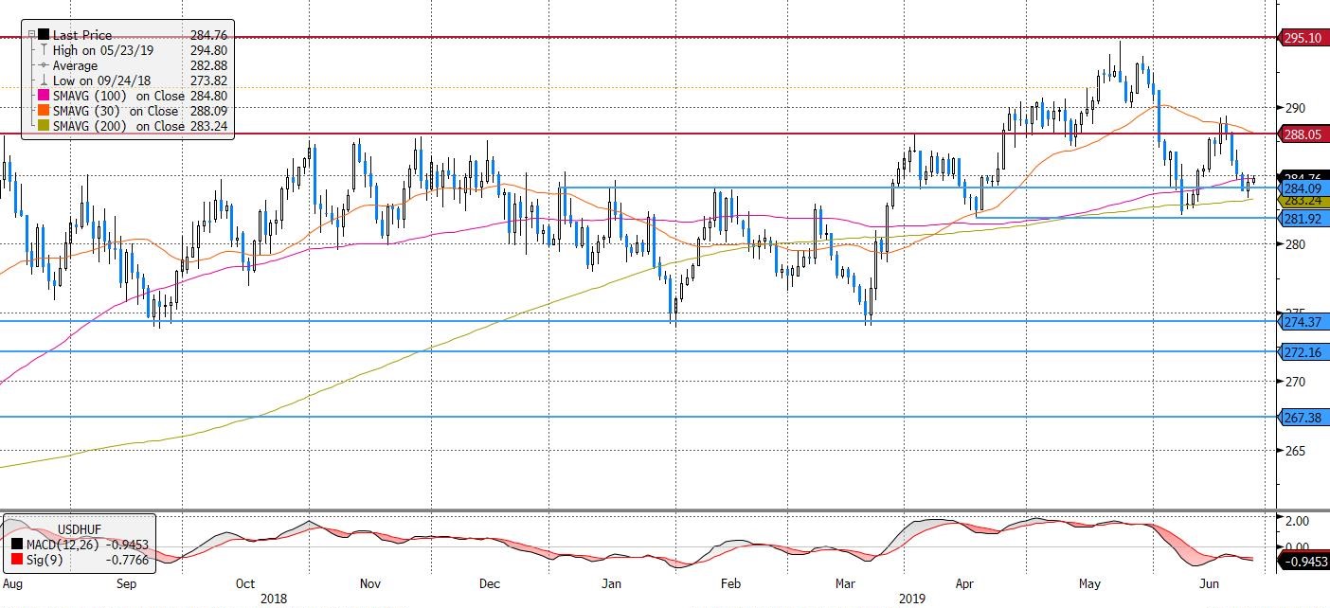Click the black Last Price swatch

(44, 35)
